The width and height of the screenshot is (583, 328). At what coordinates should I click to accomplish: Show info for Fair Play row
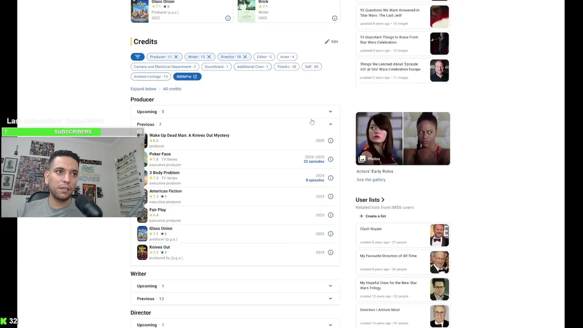pyautogui.click(x=331, y=215)
